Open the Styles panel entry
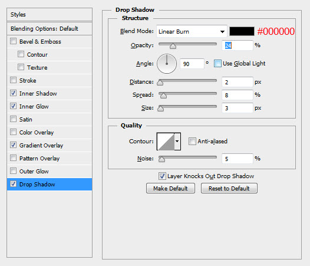This screenshot has height=266, width=310. pyautogui.click(x=50, y=14)
